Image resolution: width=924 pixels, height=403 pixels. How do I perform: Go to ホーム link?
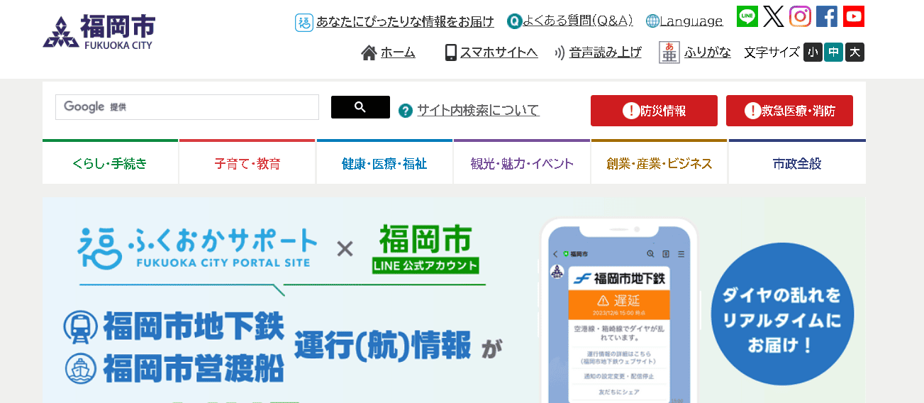point(398,53)
